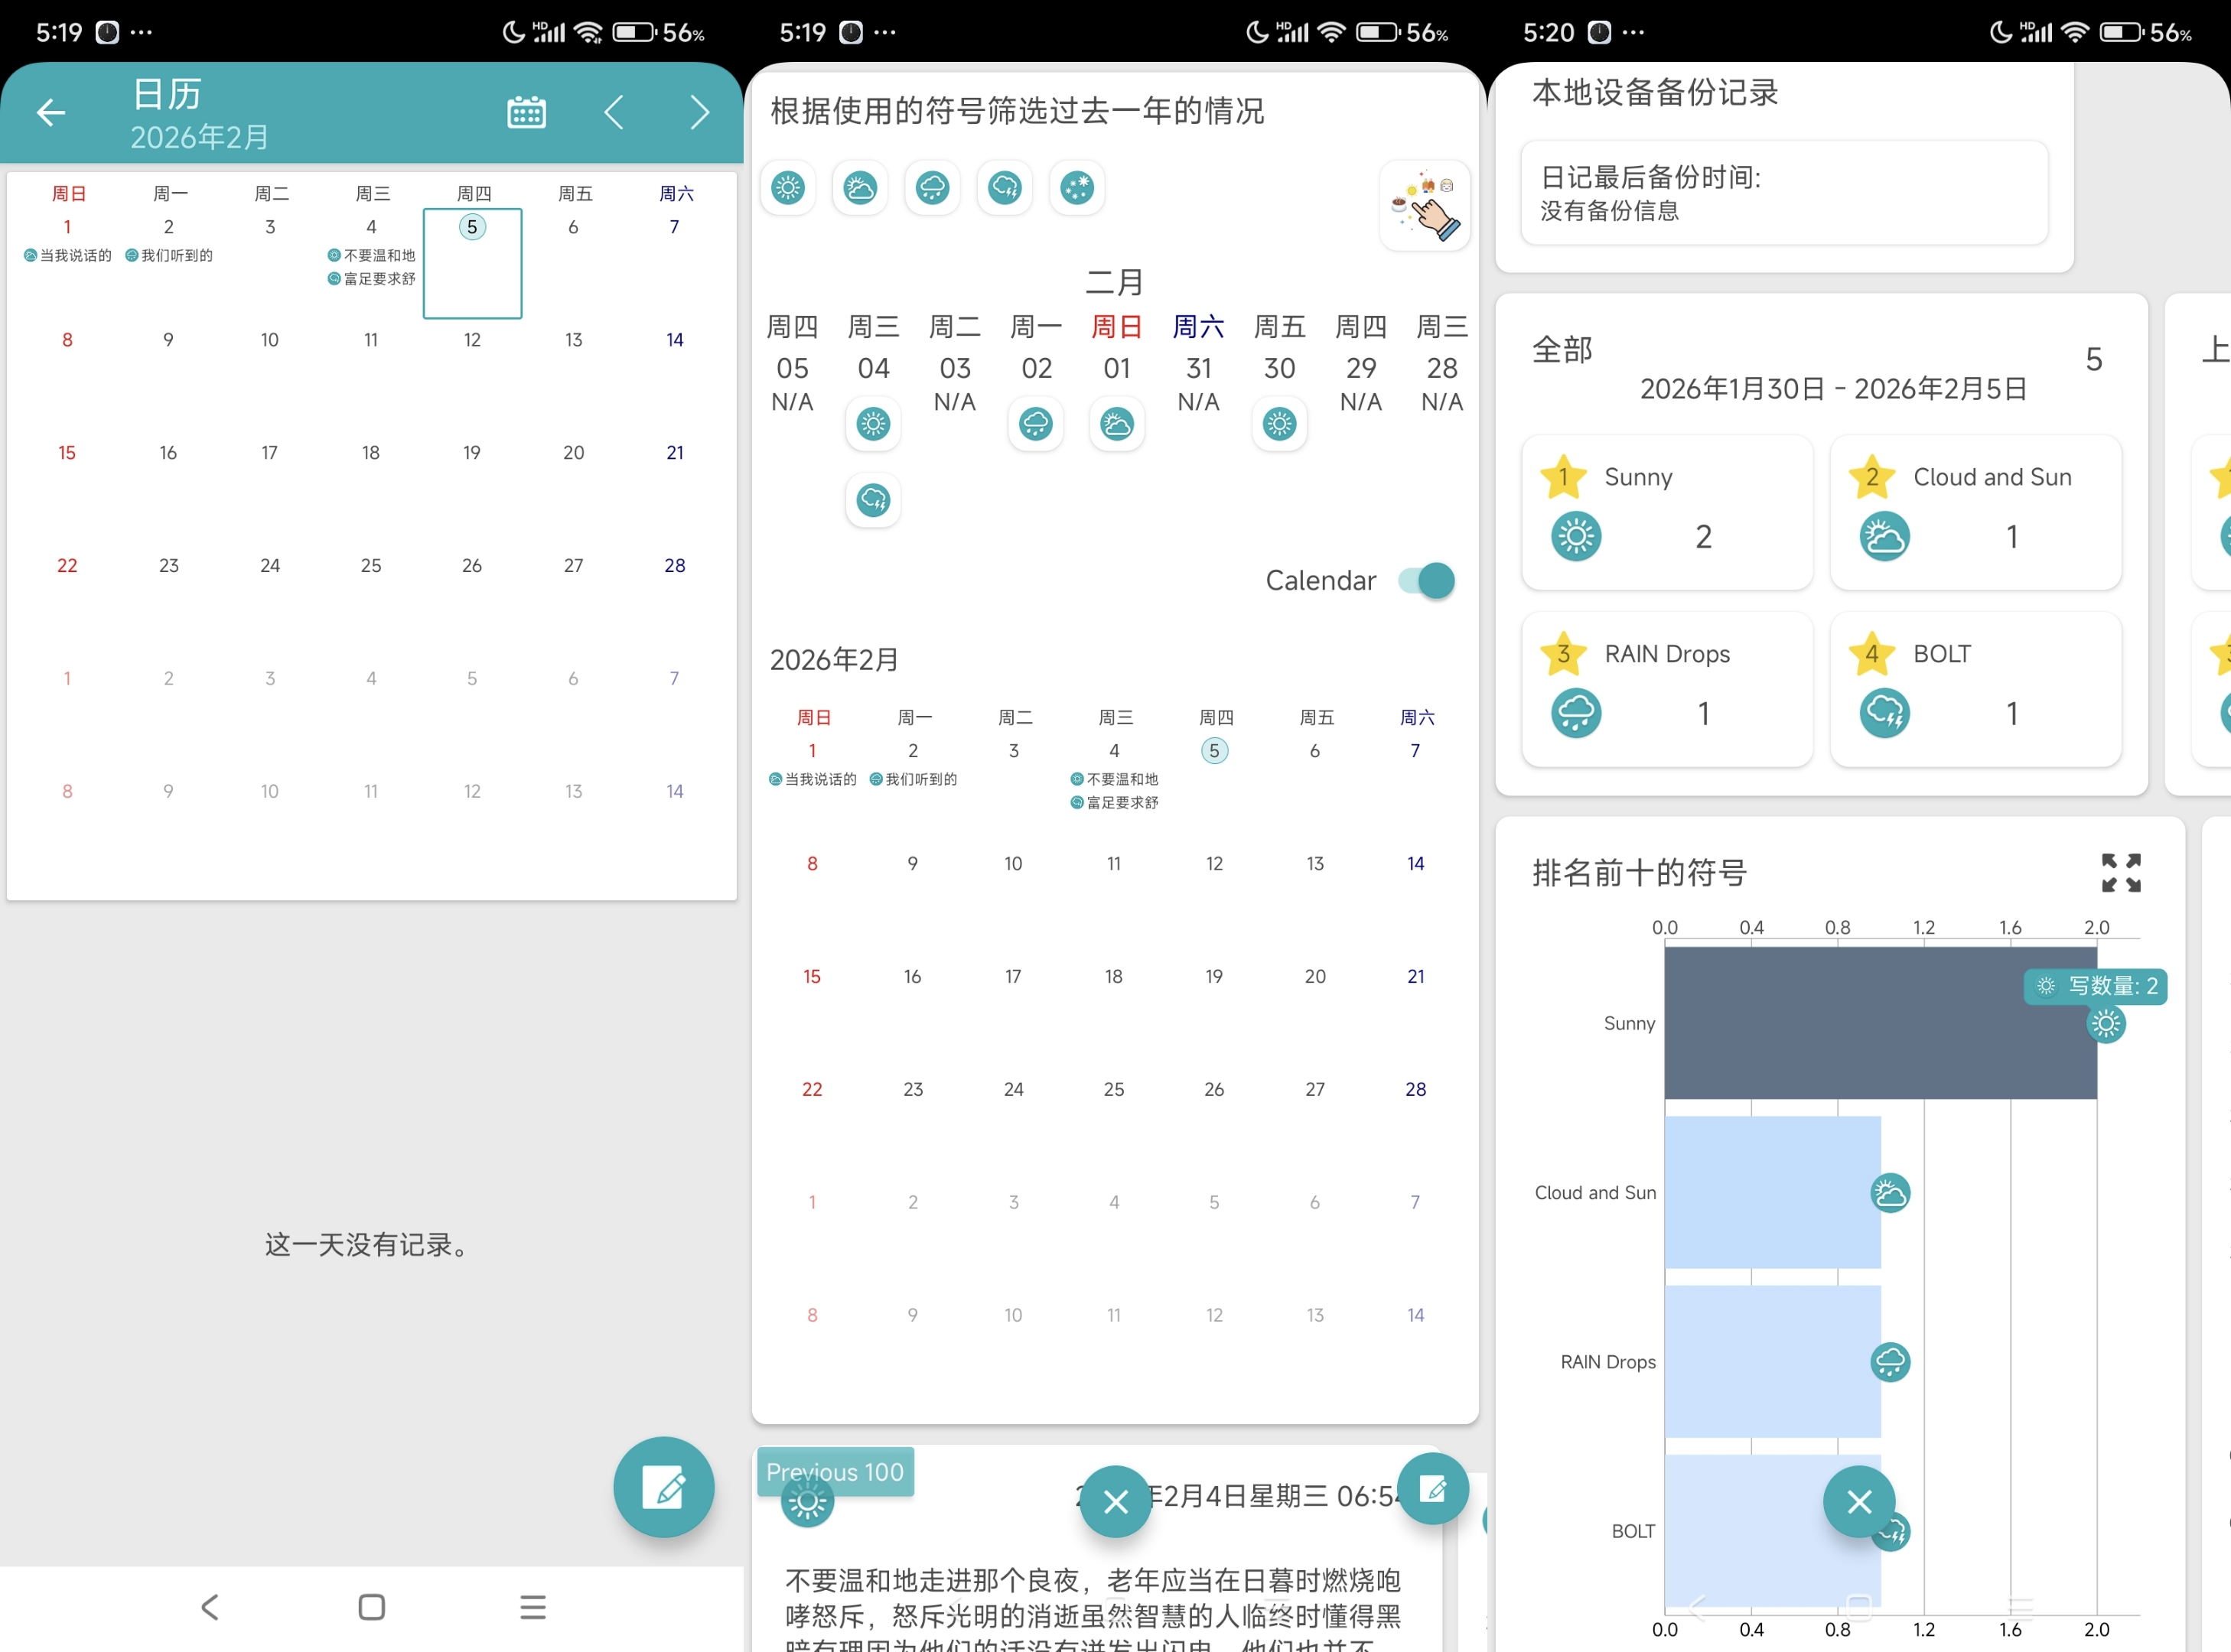
Task: Filter by the Sunny symbol icon
Action: click(788, 187)
